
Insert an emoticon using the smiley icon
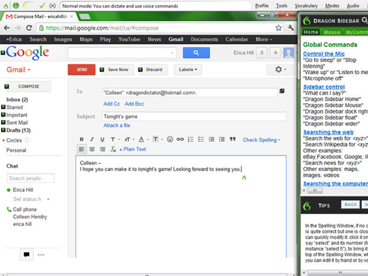(170, 139)
